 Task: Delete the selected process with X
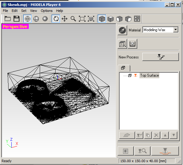tap(156, 135)
